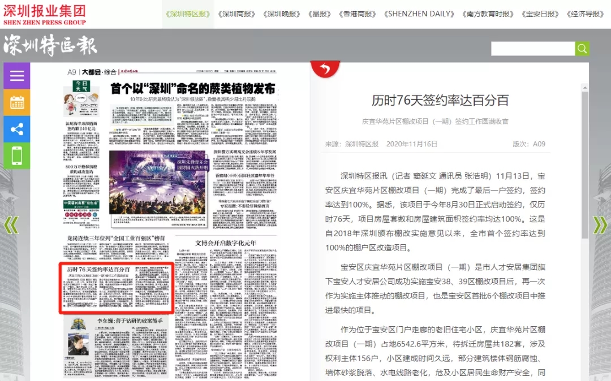Screen dimensions: 611x381
Task: Click the source text 来源: 深圳特区报
Action: tap(352, 144)
